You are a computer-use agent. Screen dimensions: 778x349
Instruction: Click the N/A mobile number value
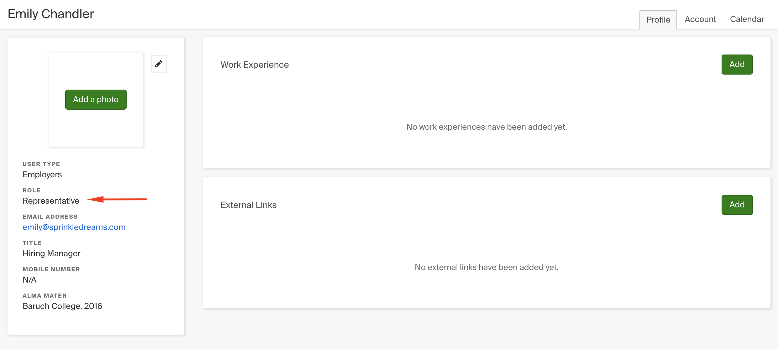(x=29, y=280)
